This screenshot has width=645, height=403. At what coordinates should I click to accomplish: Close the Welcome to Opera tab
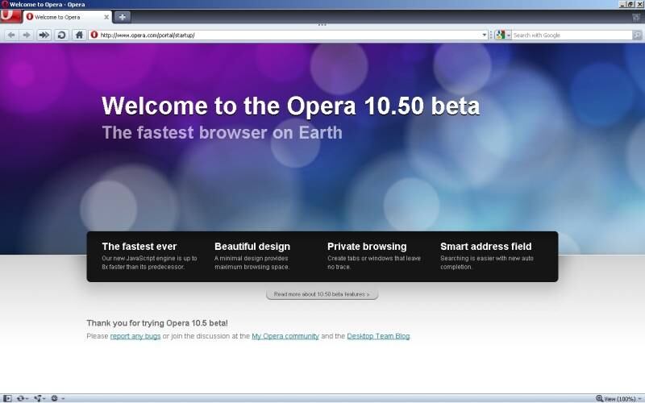click(106, 17)
